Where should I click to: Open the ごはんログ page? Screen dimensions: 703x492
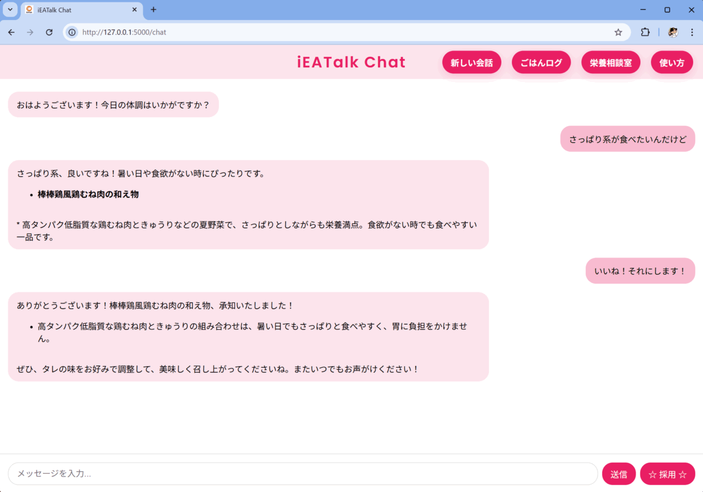coord(541,63)
